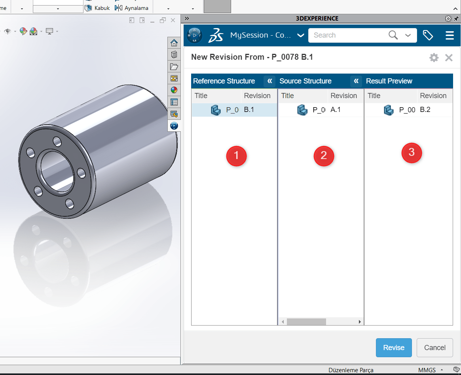Expand the MySession dropdown chevron
The image size is (461, 375).
300,35
